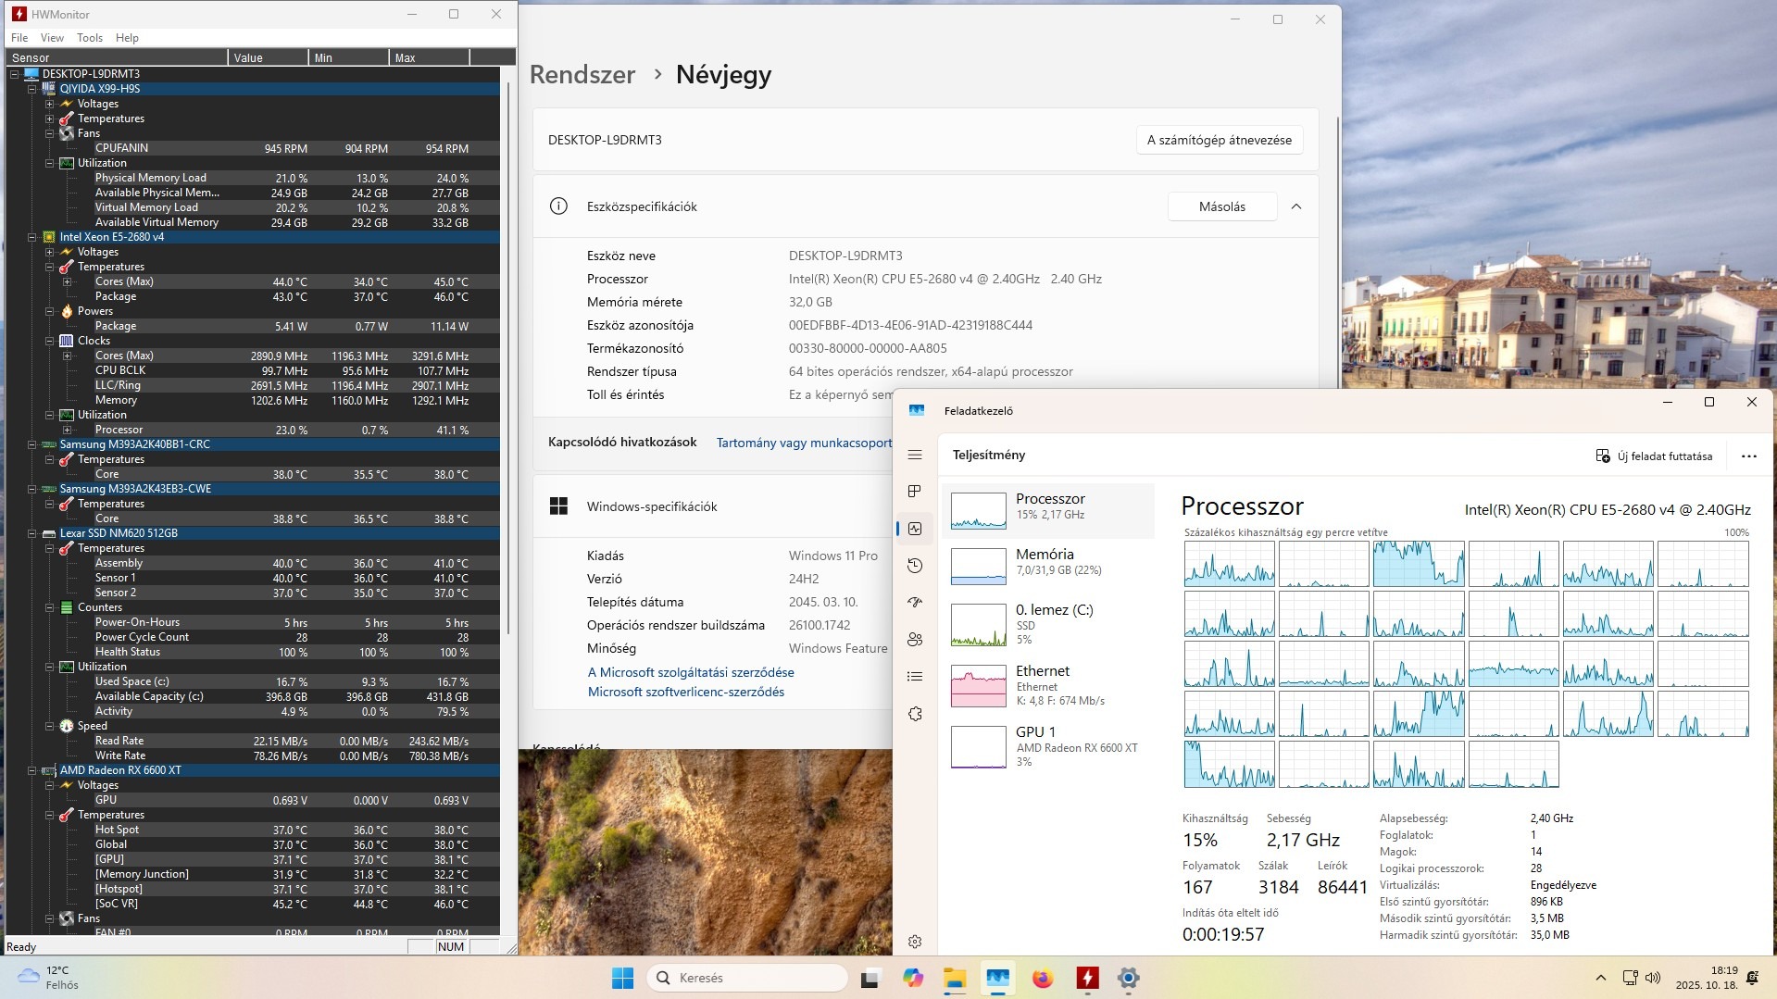Open A Microsoft szolgáltatási szerződése link
This screenshot has height=999, width=1777.
point(691,672)
